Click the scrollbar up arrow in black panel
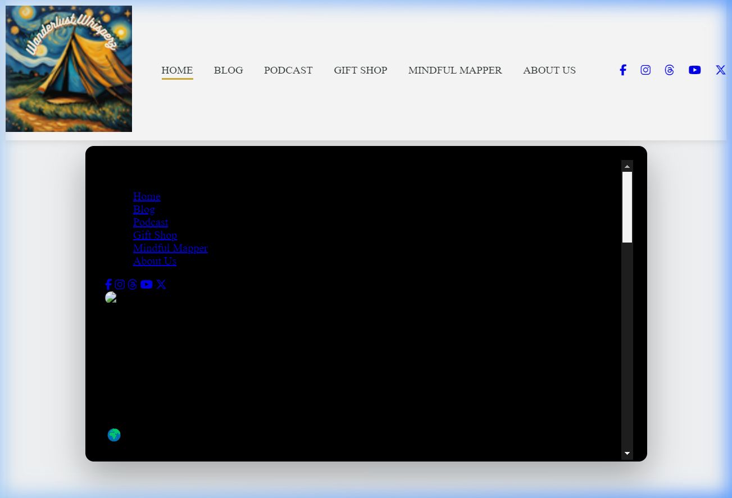Viewport: 732px width, 498px height. click(x=627, y=166)
